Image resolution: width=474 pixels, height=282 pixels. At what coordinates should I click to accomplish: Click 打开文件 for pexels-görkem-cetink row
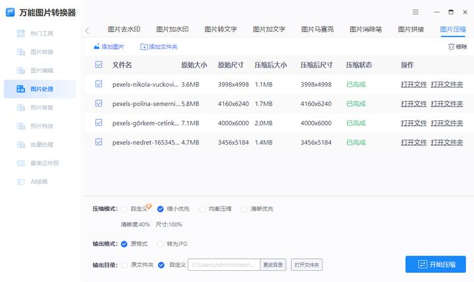414,123
